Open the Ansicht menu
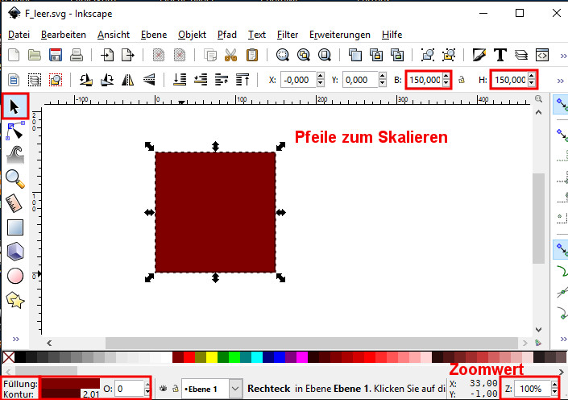Screen dimensions: 568x400 pos(114,35)
